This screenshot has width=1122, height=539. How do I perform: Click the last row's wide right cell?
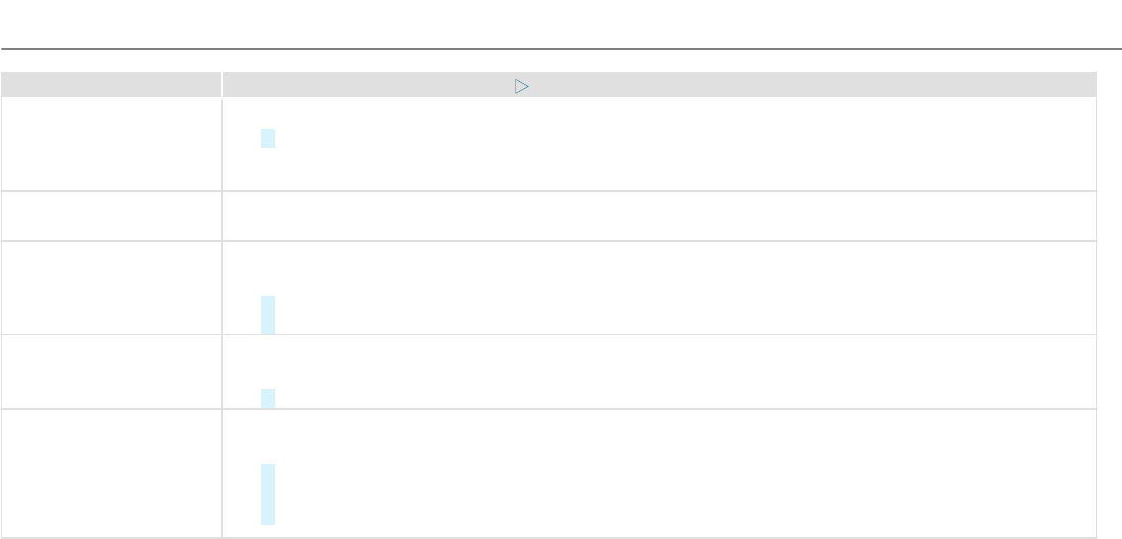click(659, 473)
